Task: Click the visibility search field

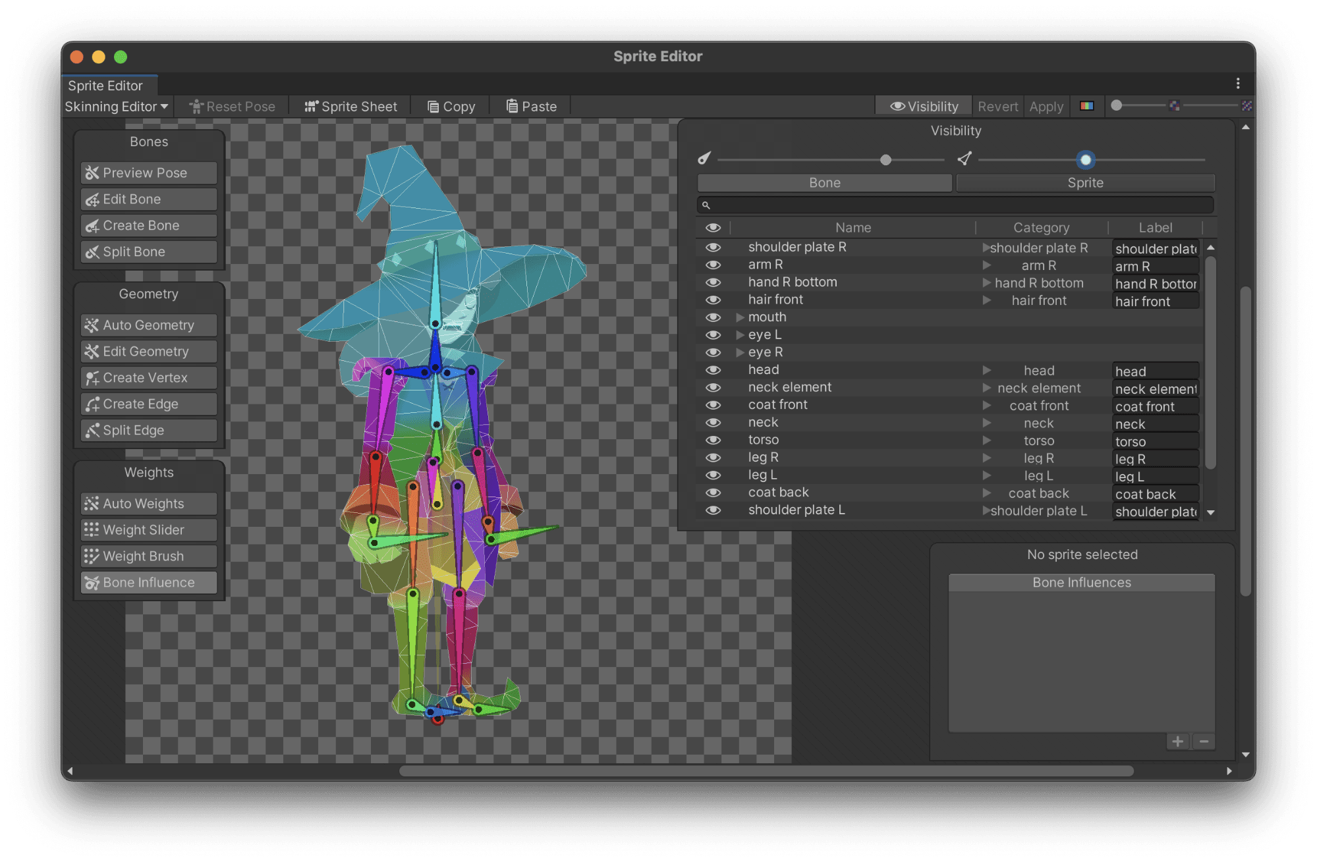Action: [x=955, y=205]
